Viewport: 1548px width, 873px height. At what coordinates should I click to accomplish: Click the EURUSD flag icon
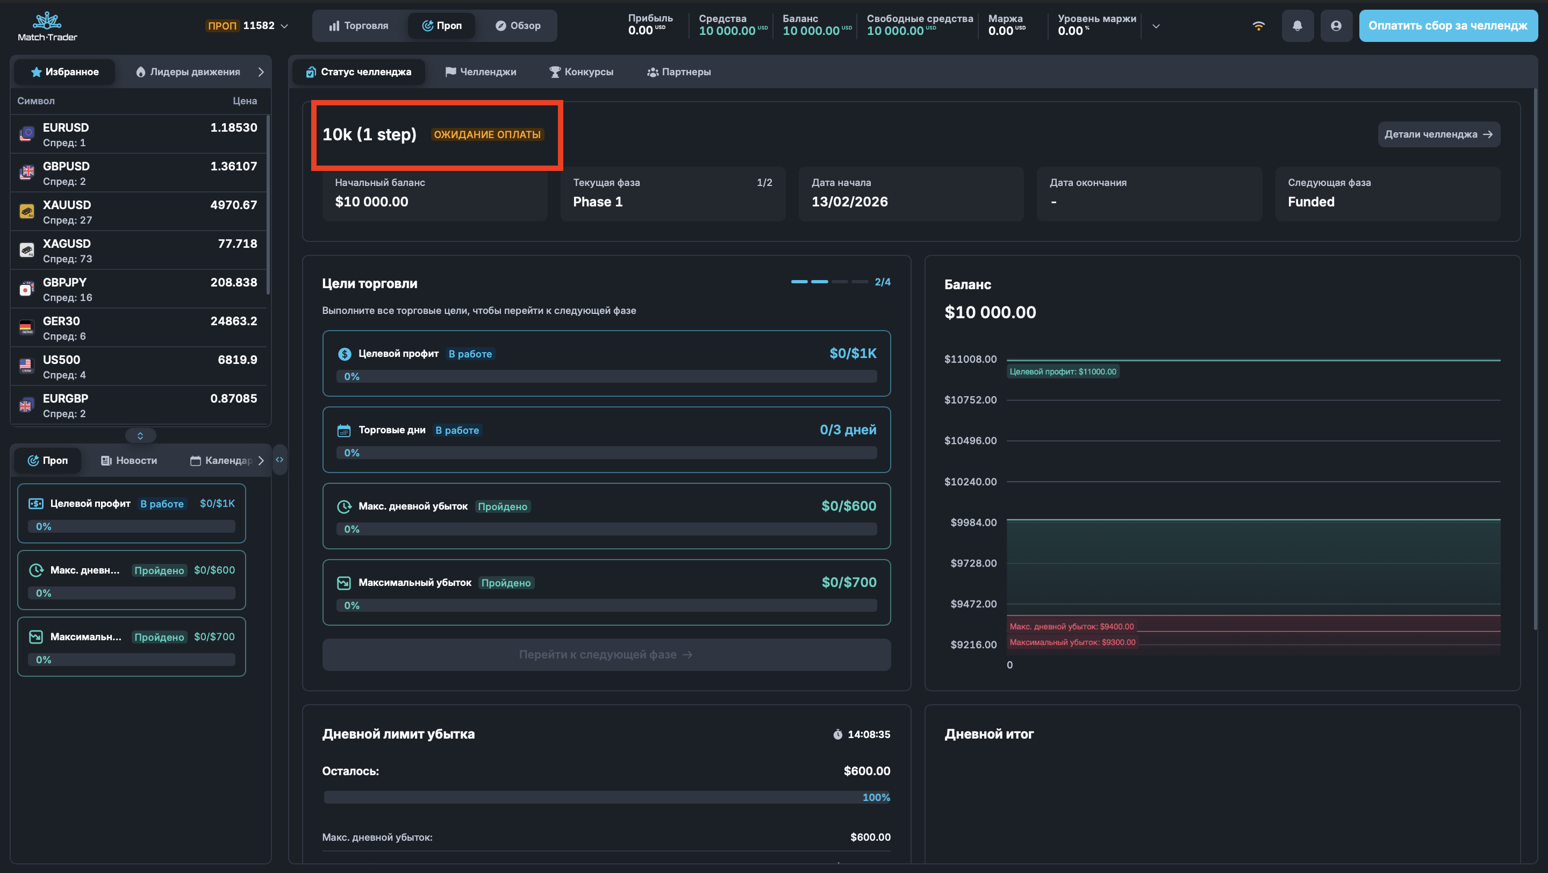(26, 134)
